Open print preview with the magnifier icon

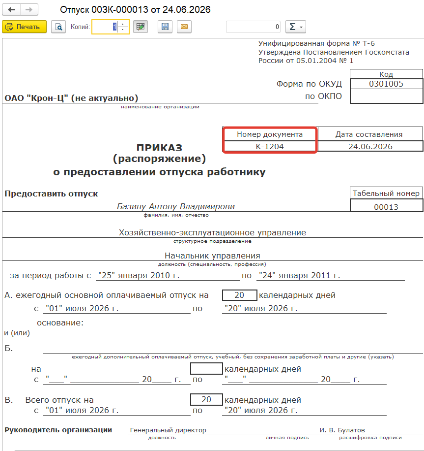pyautogui.click(x=58, y=27)
